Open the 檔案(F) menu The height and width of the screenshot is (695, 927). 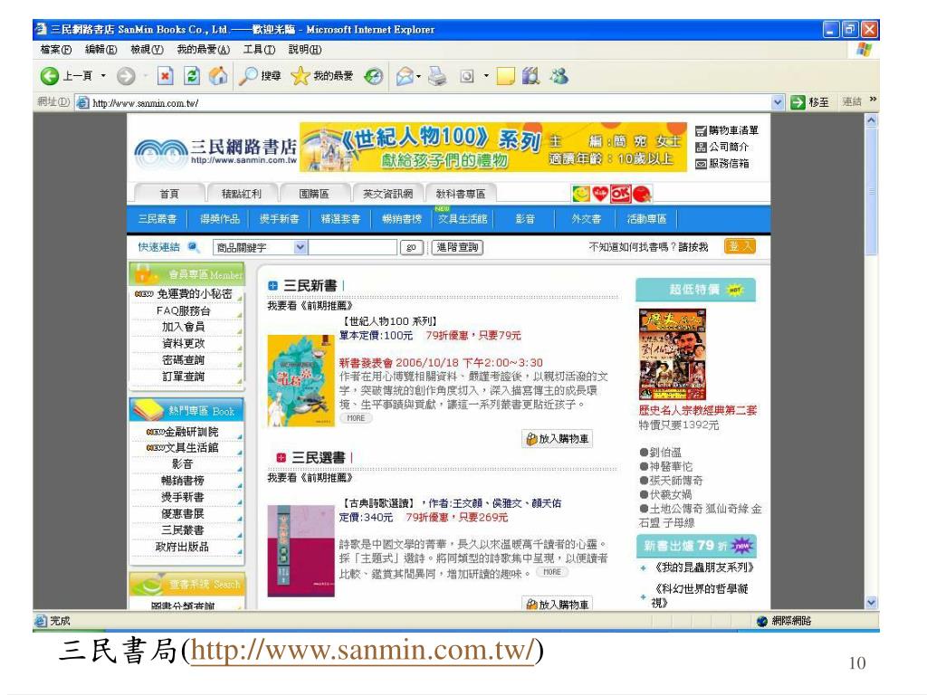coord(55,50)
